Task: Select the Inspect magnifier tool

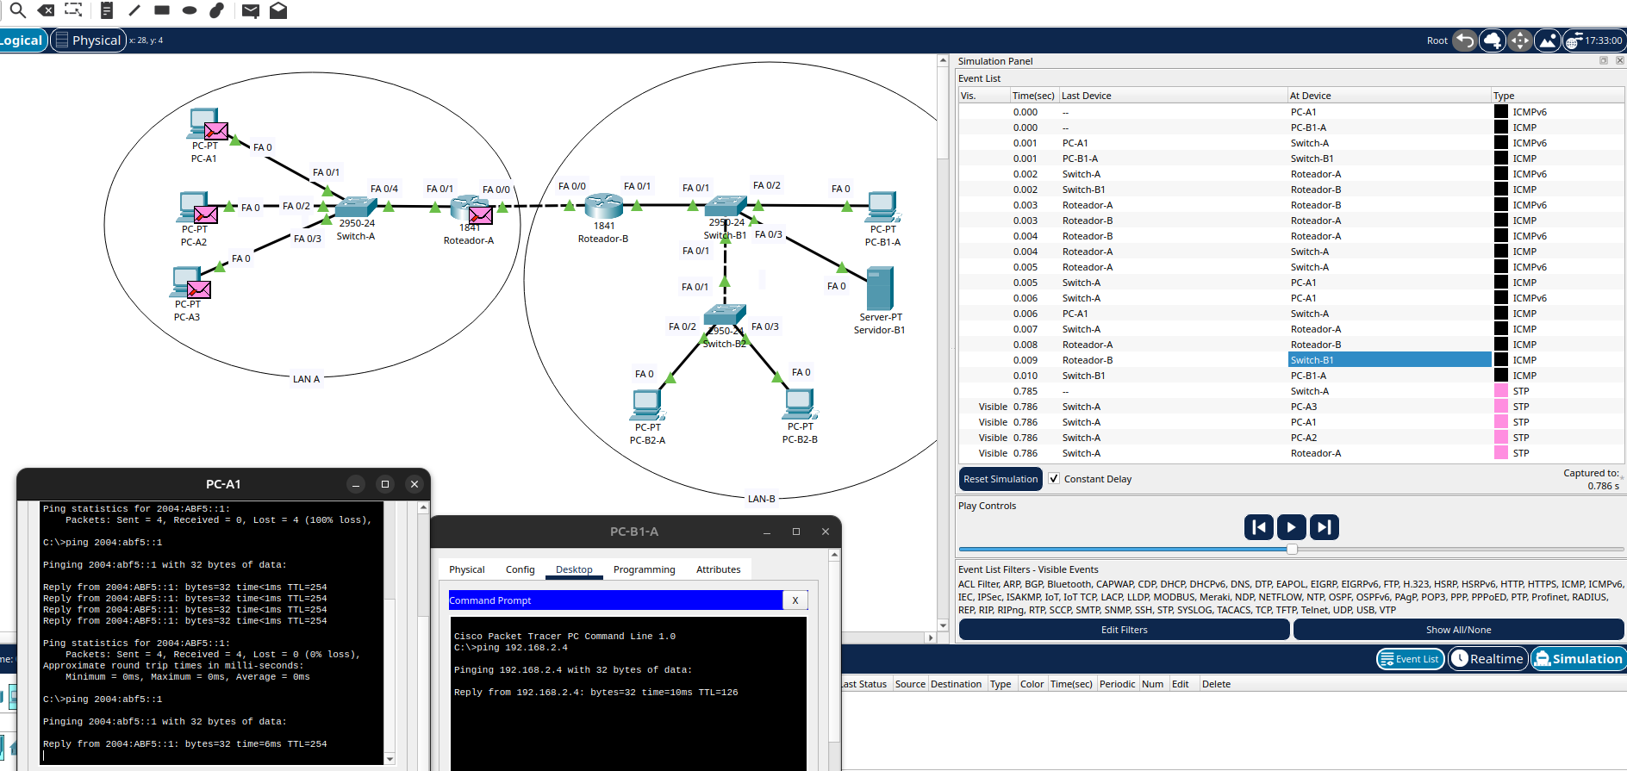Action: [17, 10]
